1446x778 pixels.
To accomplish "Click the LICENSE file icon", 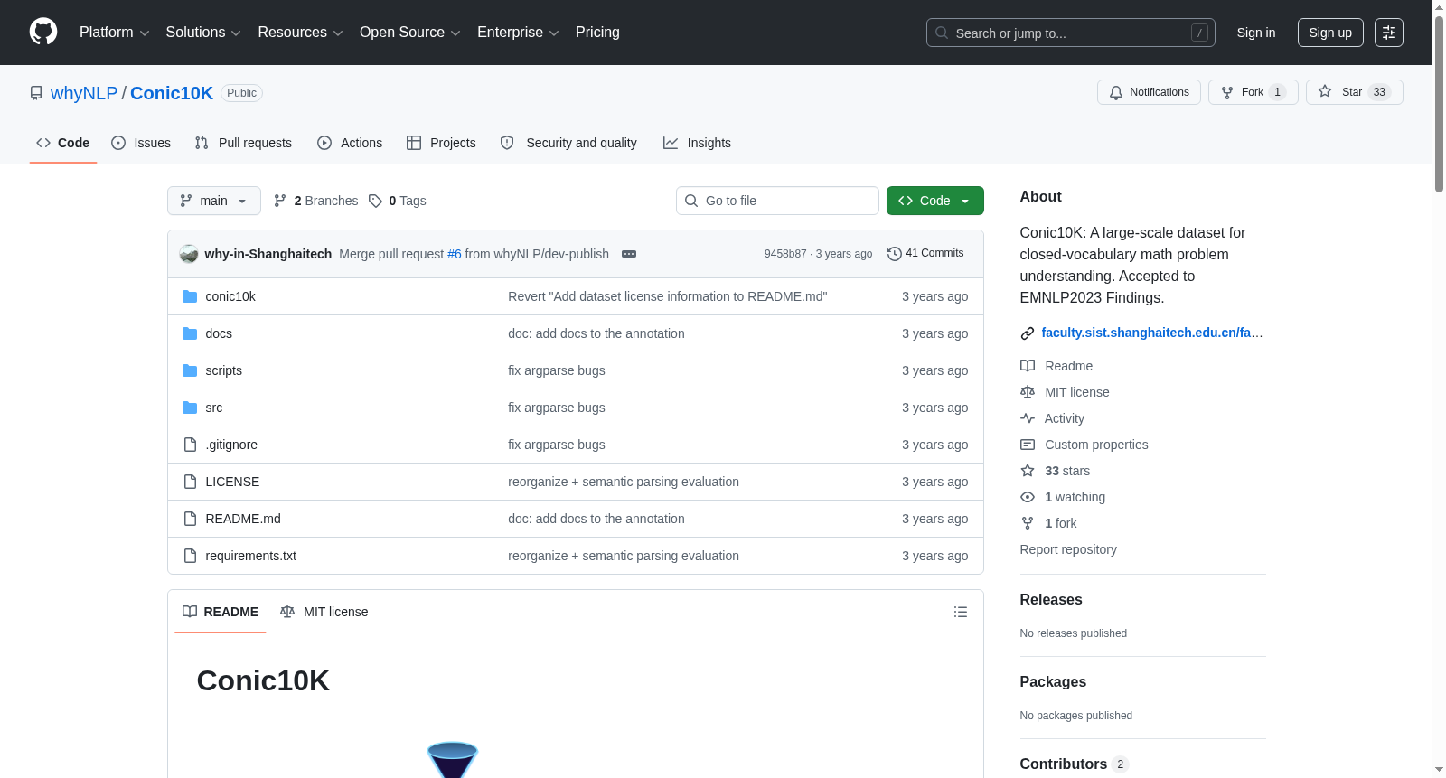I will pos(190,482).
